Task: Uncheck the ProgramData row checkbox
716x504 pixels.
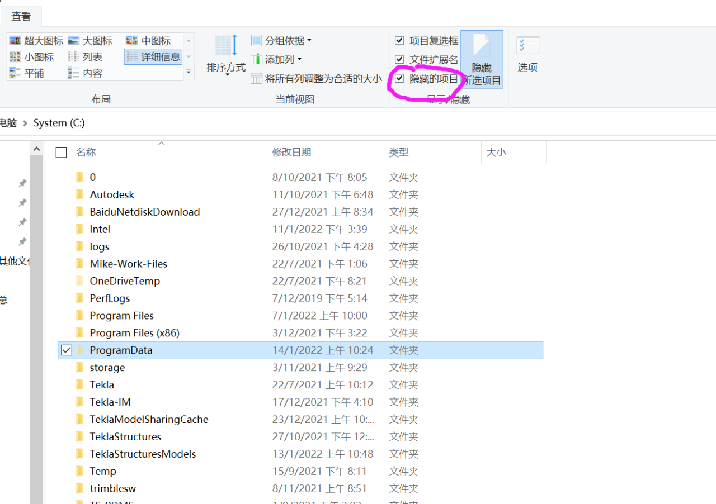Action: click(66, 350)
